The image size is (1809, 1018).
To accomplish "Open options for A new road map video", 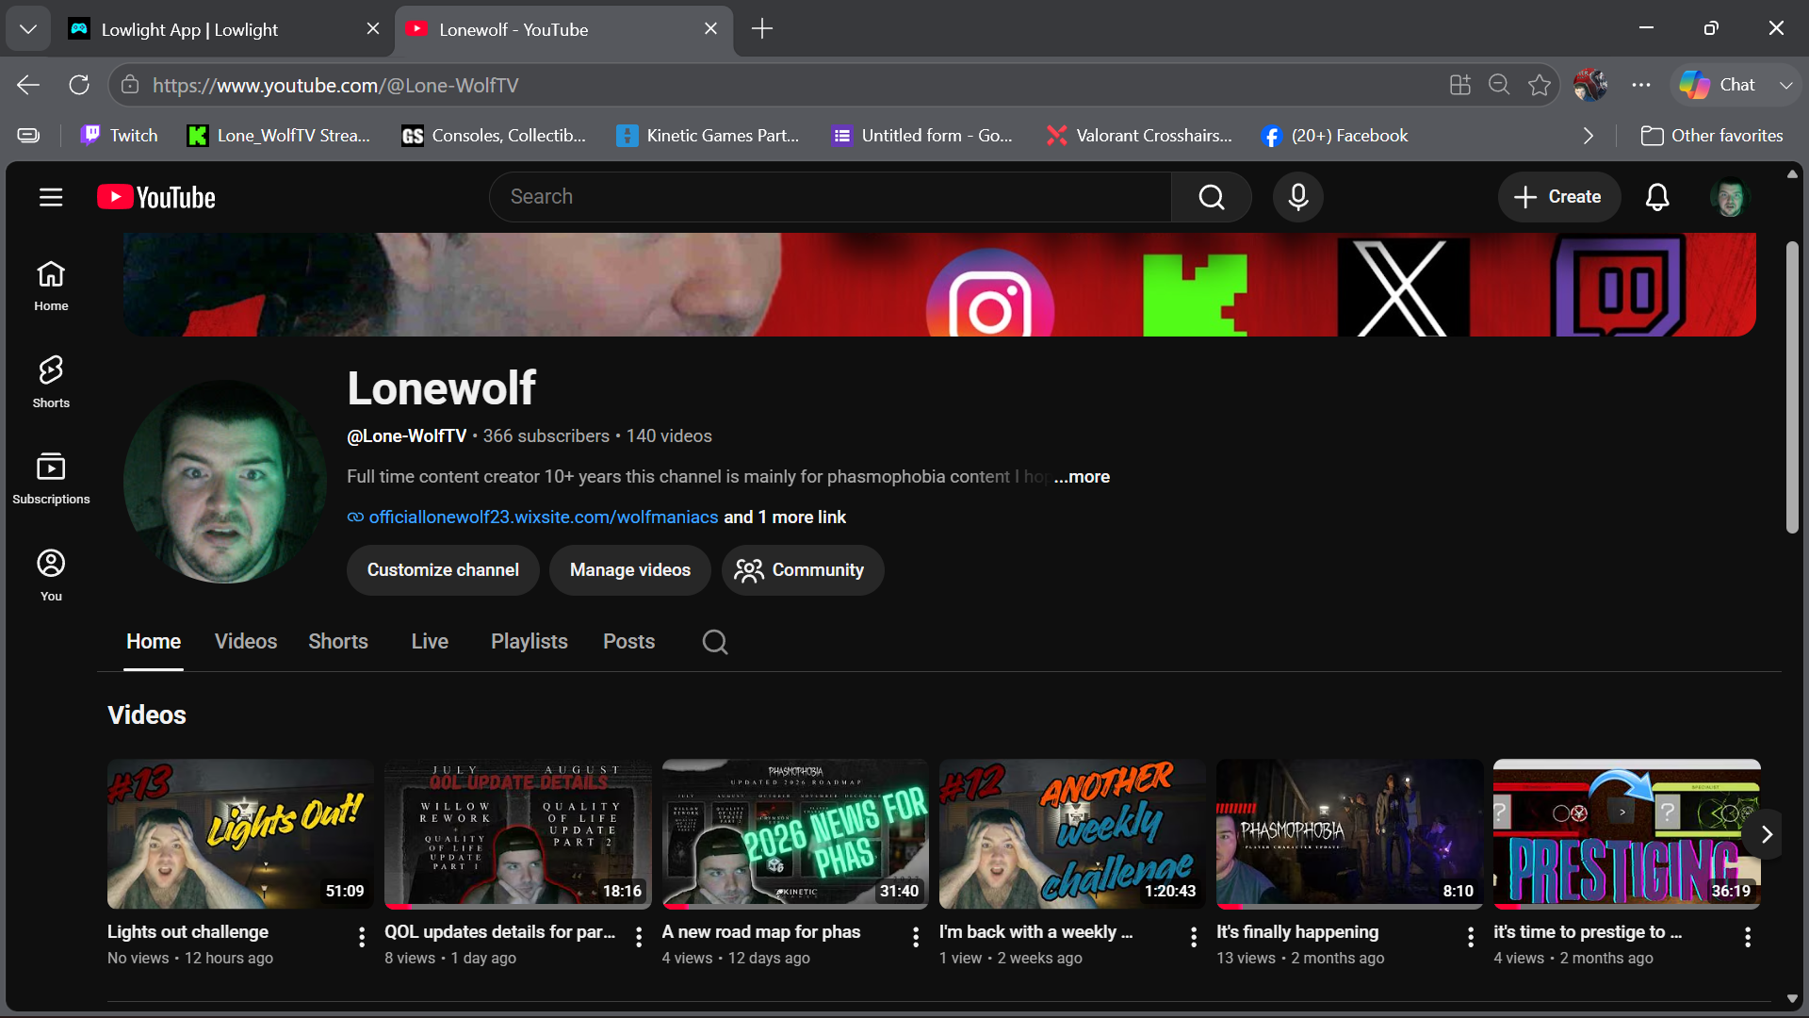I will [x=916, y=937].
